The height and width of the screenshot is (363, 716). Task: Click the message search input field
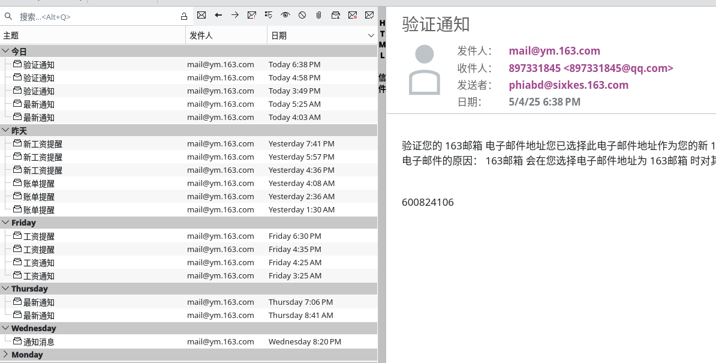[96, 17]
